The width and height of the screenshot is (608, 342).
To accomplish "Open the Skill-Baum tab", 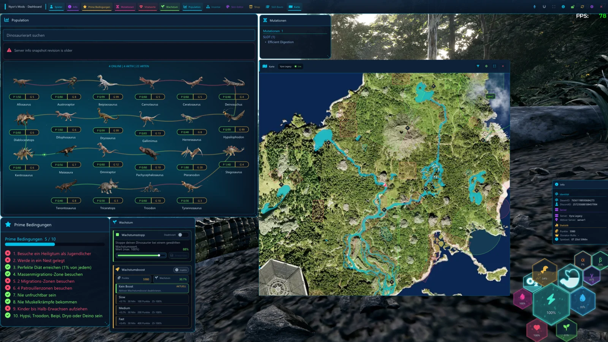I will tap(274, 7).
